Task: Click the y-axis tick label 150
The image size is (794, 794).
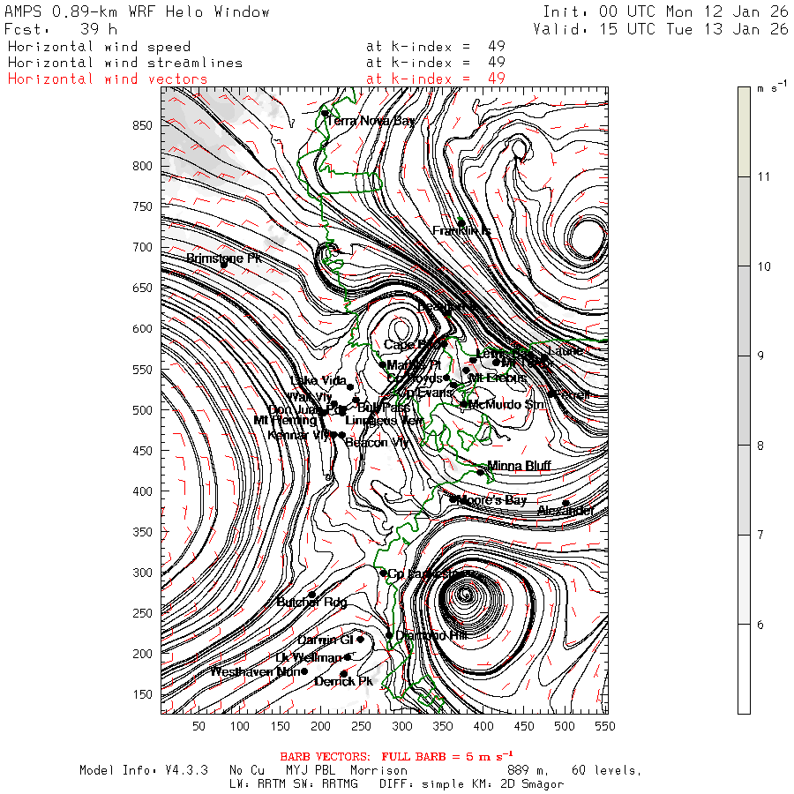Action: pyautogui.click(x=142, y=694)
